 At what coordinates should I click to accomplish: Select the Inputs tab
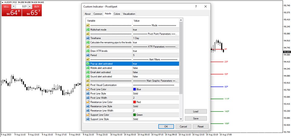pyautogui.click(x=108, y=14)
